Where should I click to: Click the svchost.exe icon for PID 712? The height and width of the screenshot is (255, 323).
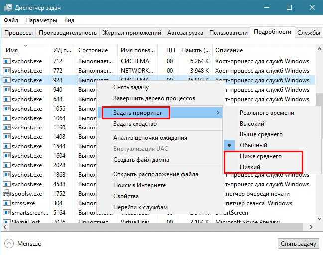[x=7, y=61]
